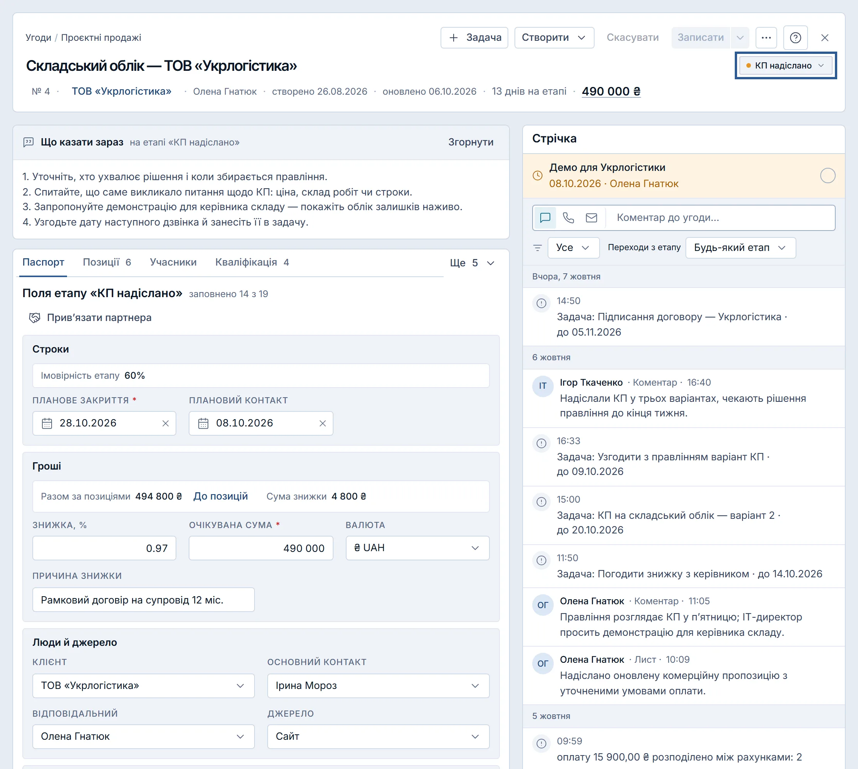Image resolution: width=858 pixels, height=769 pixels.
Task: Open the Будь-який етап dropdown
Action: (x=740, y=247)
